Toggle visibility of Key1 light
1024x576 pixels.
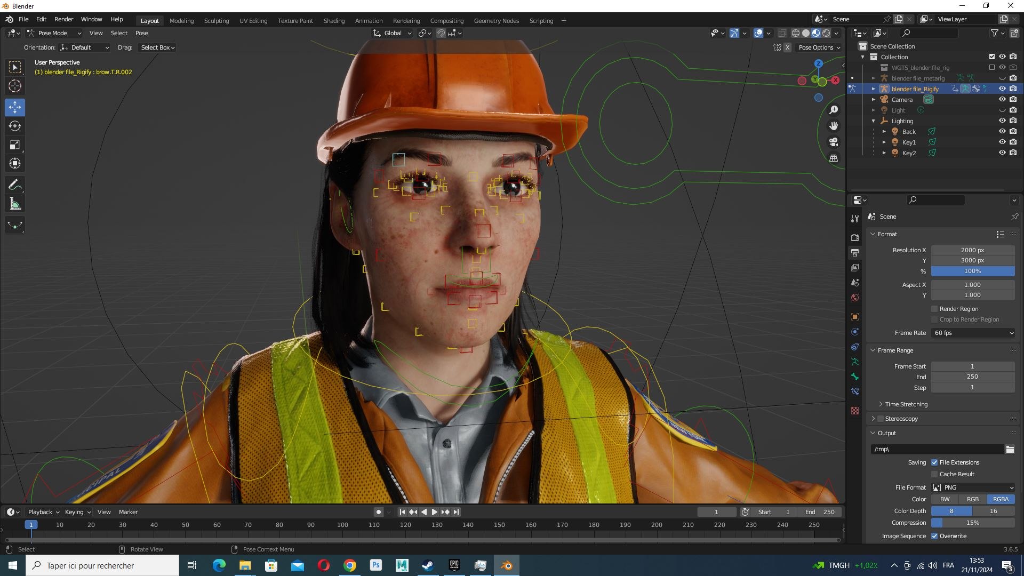coord(1002,142)
